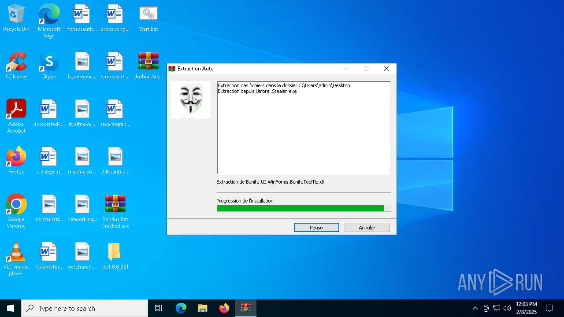Close the Extraction Auto window

(x=386, y=69)
